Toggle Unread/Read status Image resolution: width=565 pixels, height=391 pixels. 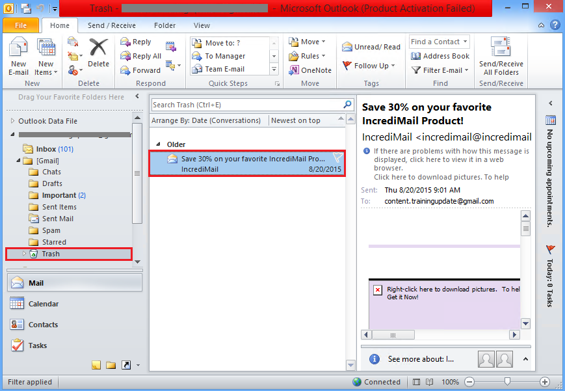(x=371, y=47)
